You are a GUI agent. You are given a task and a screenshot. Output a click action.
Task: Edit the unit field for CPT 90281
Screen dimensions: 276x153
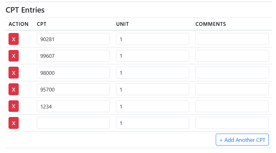[152, 39]
